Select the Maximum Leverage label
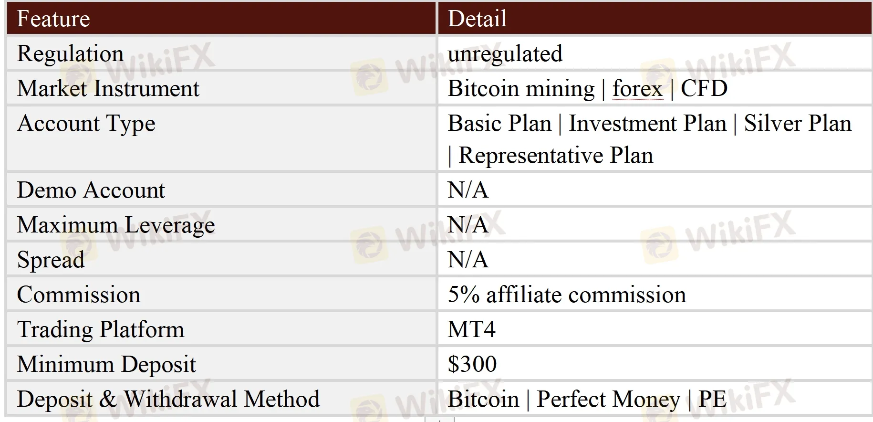873x422 pixels. 116,225
